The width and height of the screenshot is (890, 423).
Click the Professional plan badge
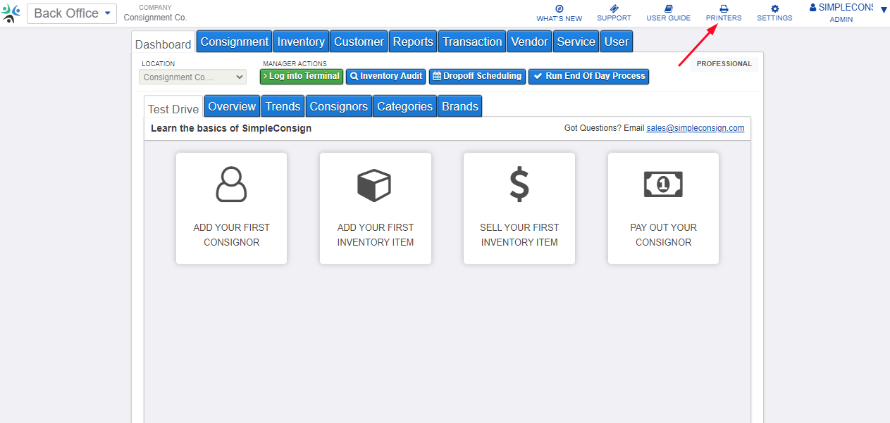pyautogui.click(x=724, y=64)
